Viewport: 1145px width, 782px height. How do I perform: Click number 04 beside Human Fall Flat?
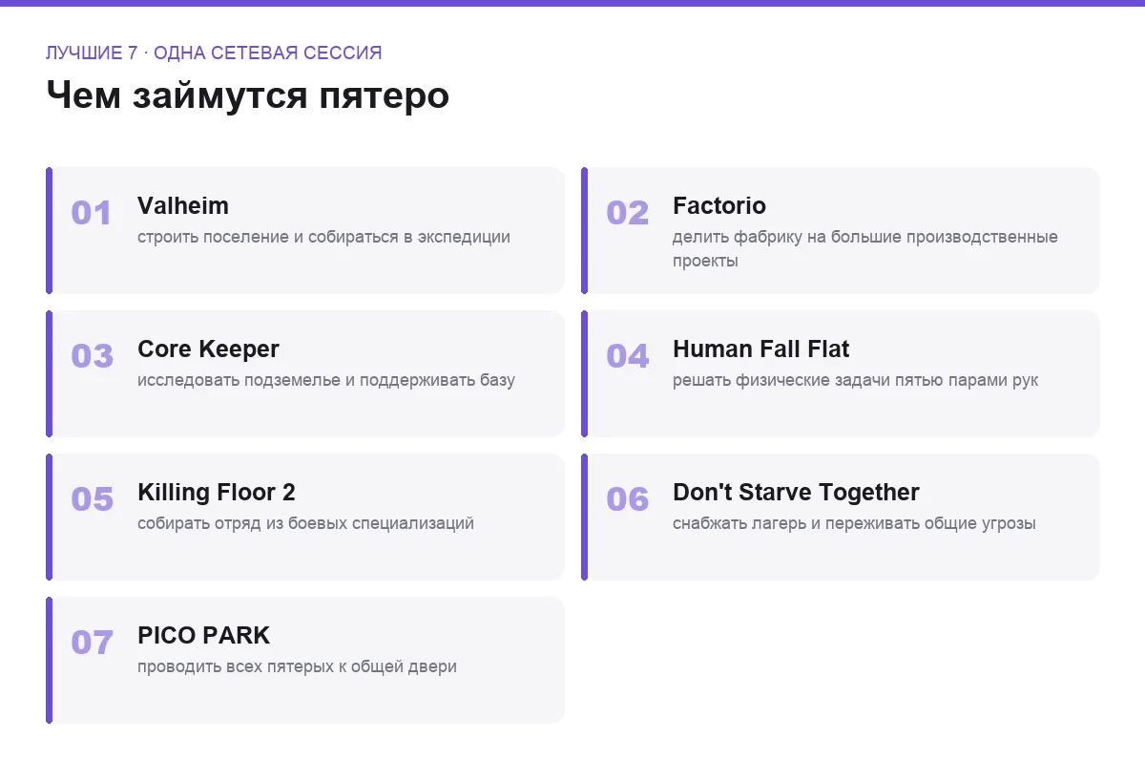(x=627, y=355)
